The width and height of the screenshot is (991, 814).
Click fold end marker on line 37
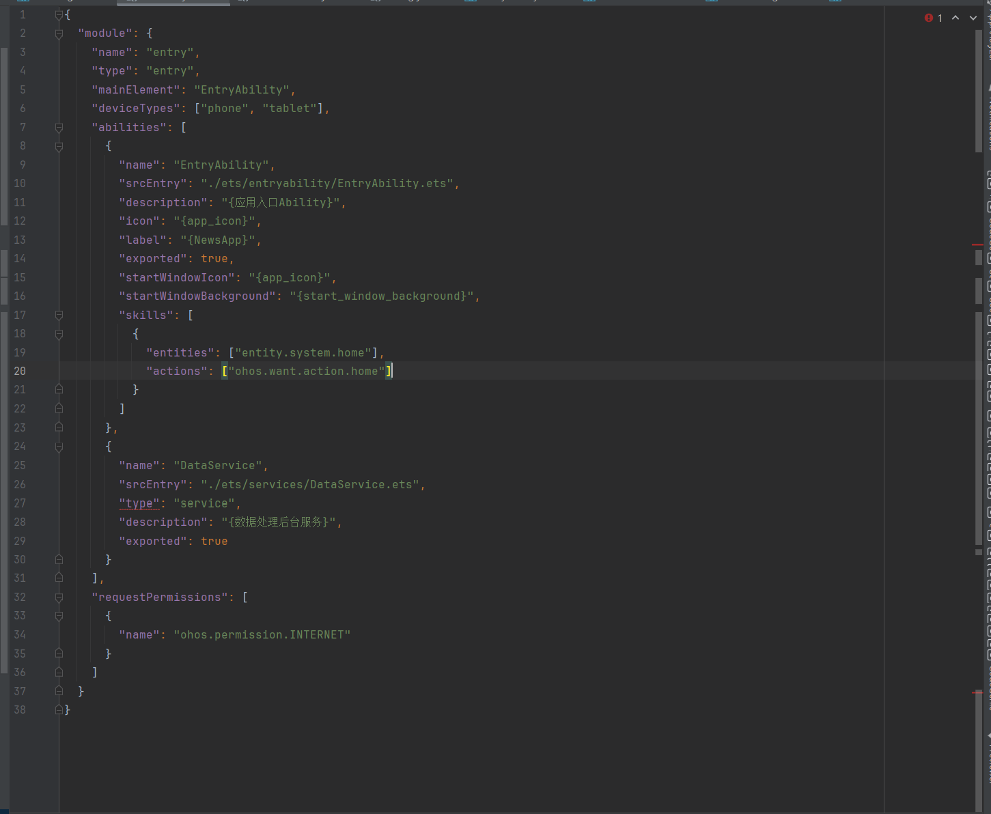[x=59, y=691]
